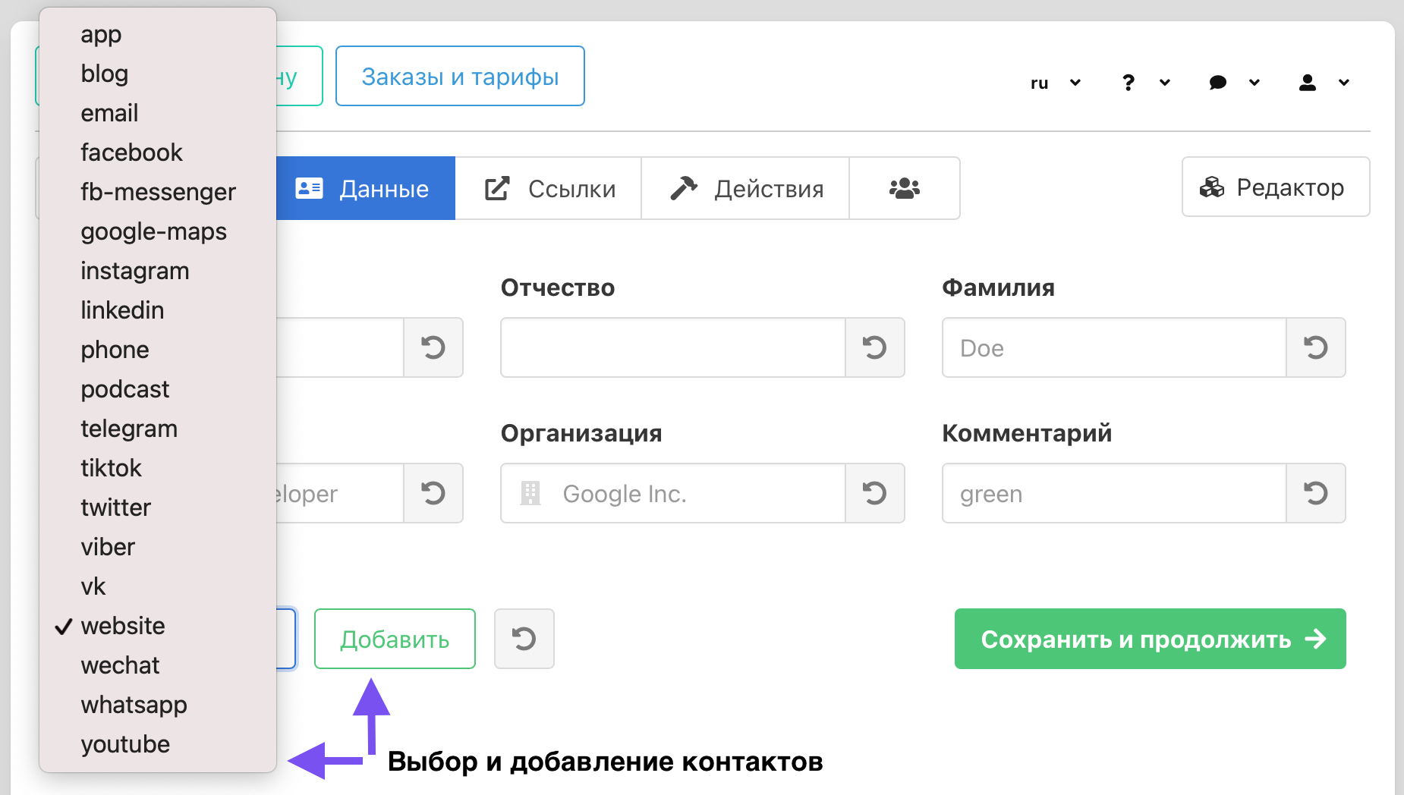Pick the checked website option
Viewport: 1404px width, 795px height.
coord(123,626)
